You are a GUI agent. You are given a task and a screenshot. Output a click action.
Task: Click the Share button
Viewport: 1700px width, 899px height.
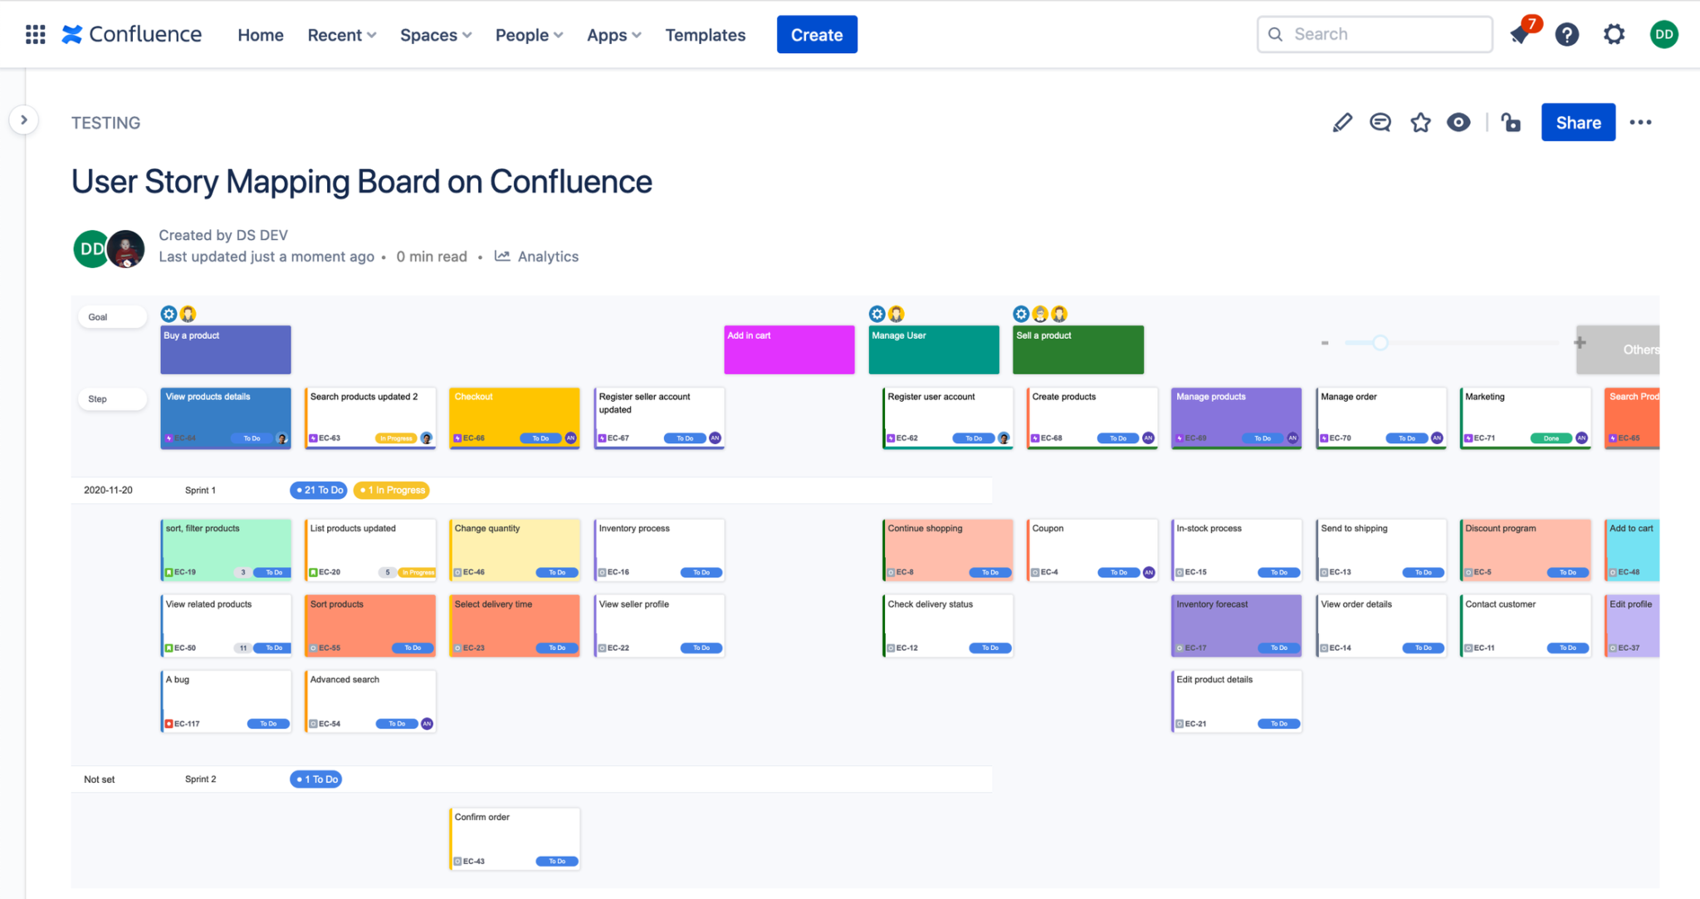click(1577, 123)
